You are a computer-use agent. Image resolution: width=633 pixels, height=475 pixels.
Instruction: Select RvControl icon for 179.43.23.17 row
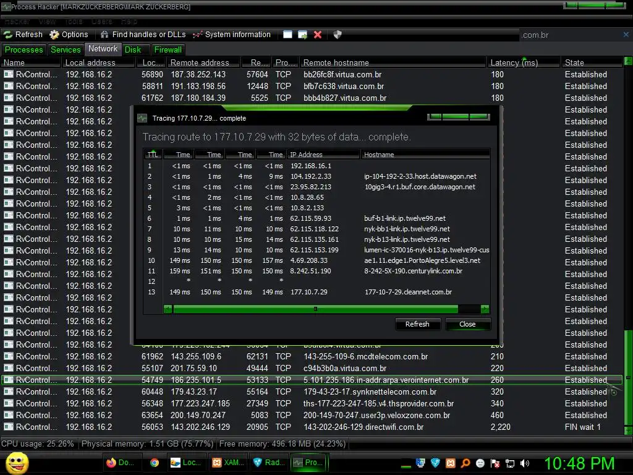coord(9,392)
